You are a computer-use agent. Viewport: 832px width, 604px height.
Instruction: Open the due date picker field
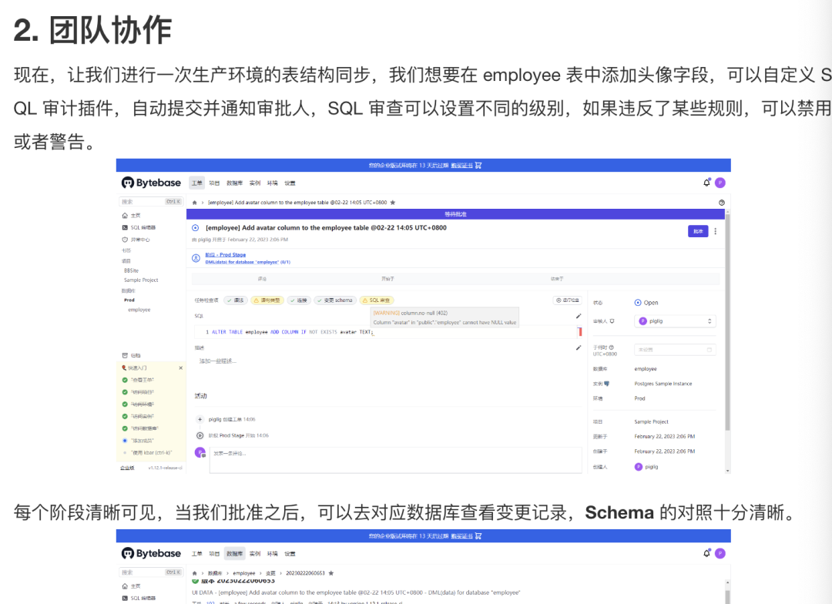pyautogui.click(x=675, y=350)
